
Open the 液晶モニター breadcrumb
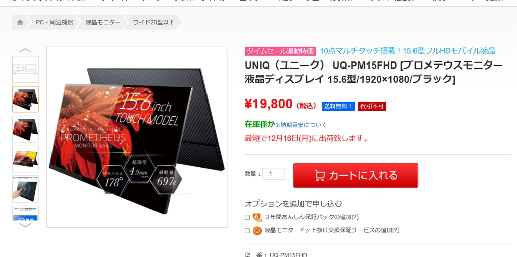click(103, 22)
